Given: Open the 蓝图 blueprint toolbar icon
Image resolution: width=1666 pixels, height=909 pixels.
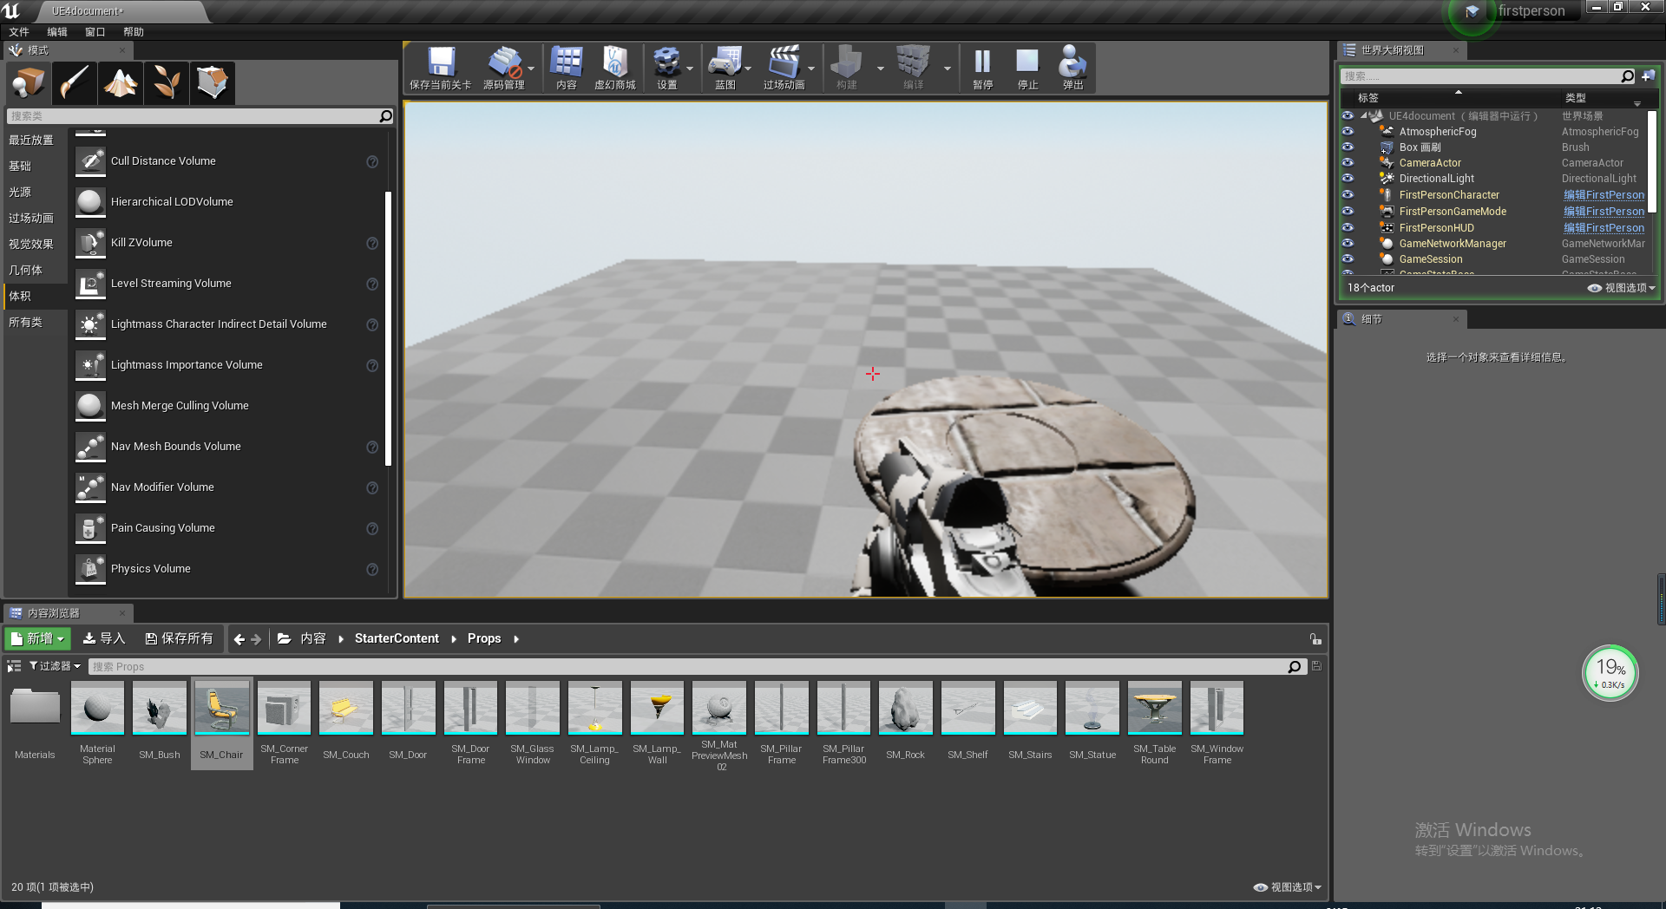Looking at the screenshot, I should 725,68.
